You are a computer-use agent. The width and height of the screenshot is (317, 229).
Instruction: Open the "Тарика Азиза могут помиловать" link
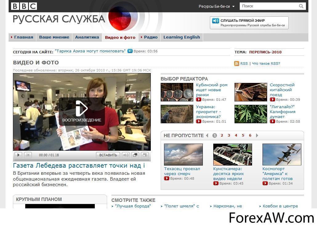90,51
